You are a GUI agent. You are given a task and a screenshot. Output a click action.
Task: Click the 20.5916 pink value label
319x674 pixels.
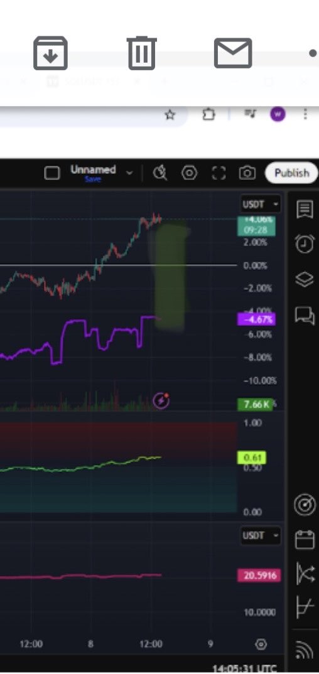tap(259, 575)
